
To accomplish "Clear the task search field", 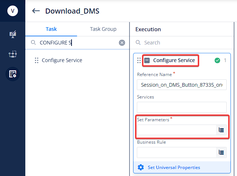I will (x=122, y=43).
